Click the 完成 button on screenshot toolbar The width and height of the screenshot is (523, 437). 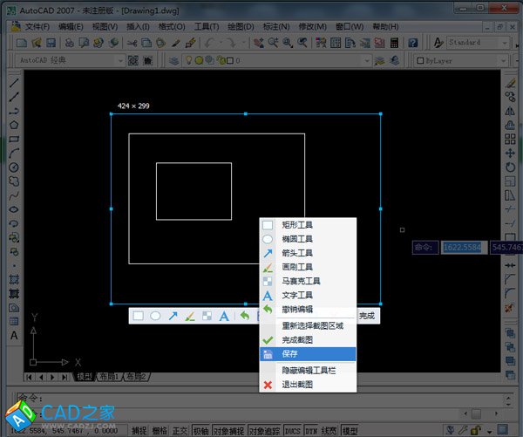367,316
